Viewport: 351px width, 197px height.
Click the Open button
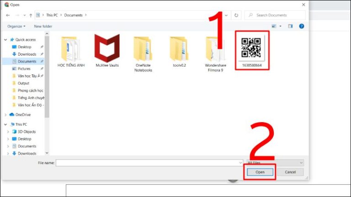pyautogui.click(x=260, y=172)
